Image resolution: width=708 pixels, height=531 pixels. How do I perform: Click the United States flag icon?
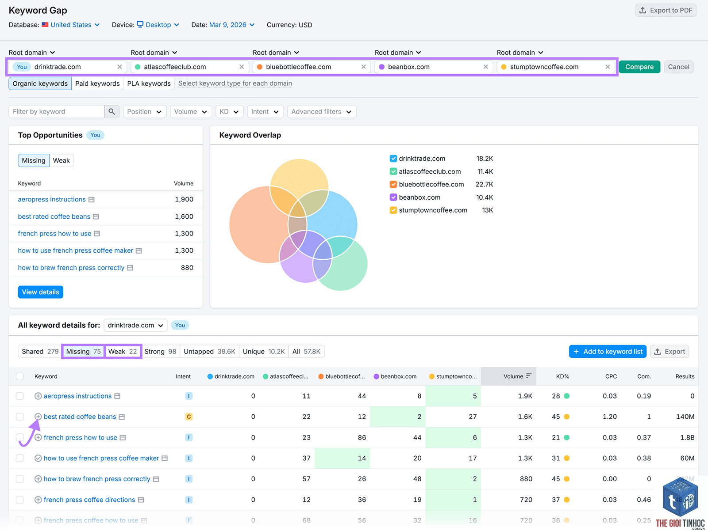click(45, 25)
